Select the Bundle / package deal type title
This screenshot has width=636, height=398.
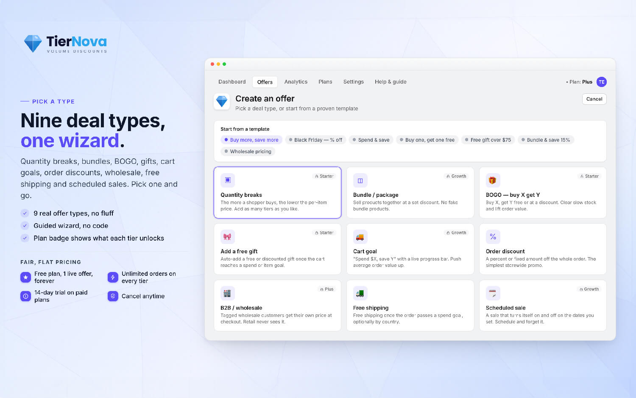coord(376,195)
